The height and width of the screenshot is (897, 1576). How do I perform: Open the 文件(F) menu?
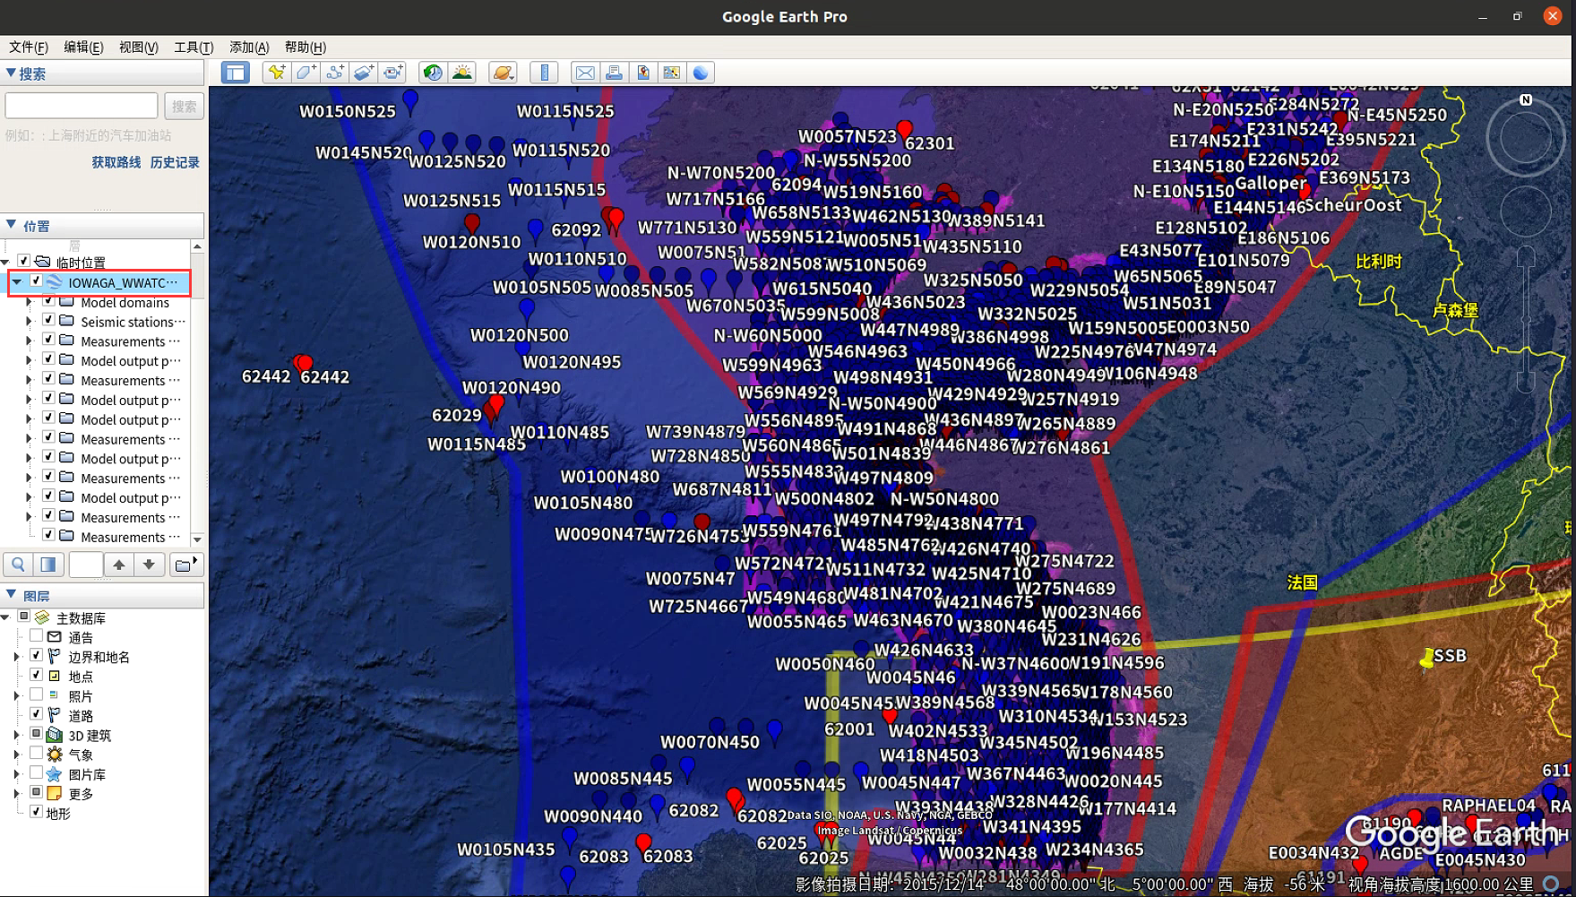pyautogui.click(x=29, y=47)
